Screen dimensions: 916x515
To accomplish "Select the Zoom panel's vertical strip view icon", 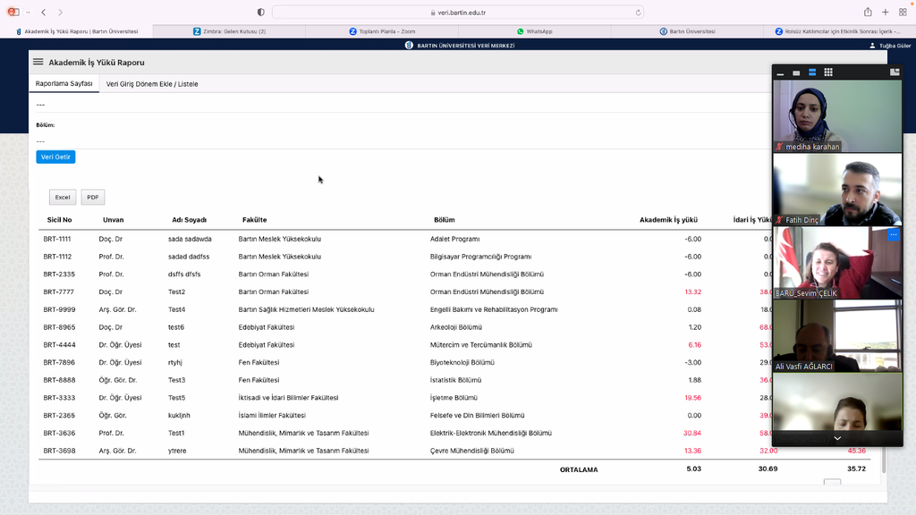I will click(812, 72).
